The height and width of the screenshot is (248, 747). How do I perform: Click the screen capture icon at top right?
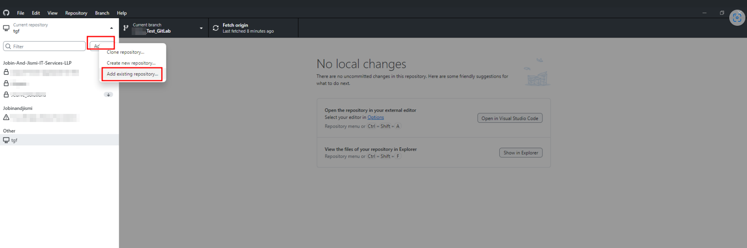[x=737, y=18]
